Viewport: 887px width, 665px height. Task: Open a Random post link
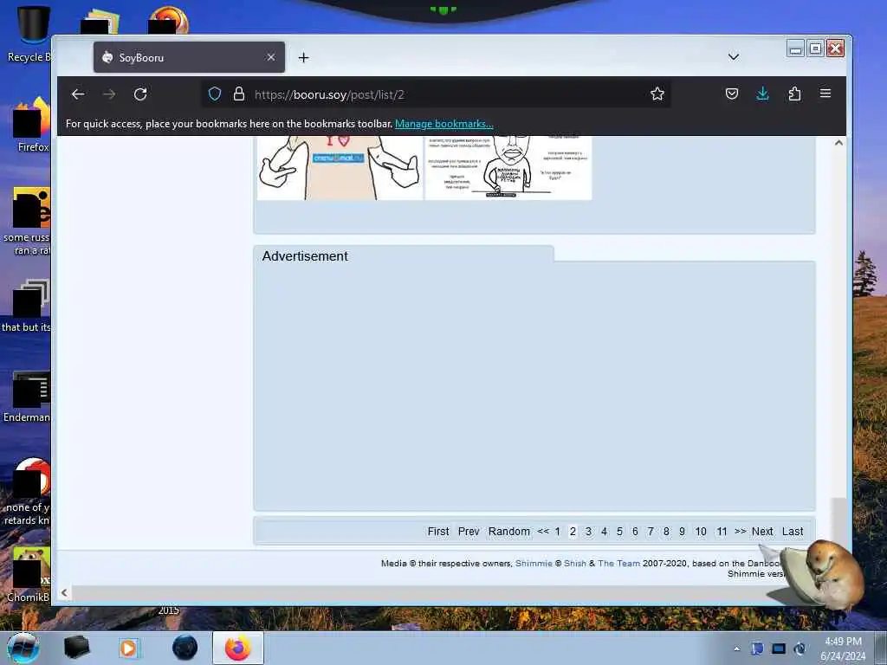pyautogui.click(x=509, y=532)
